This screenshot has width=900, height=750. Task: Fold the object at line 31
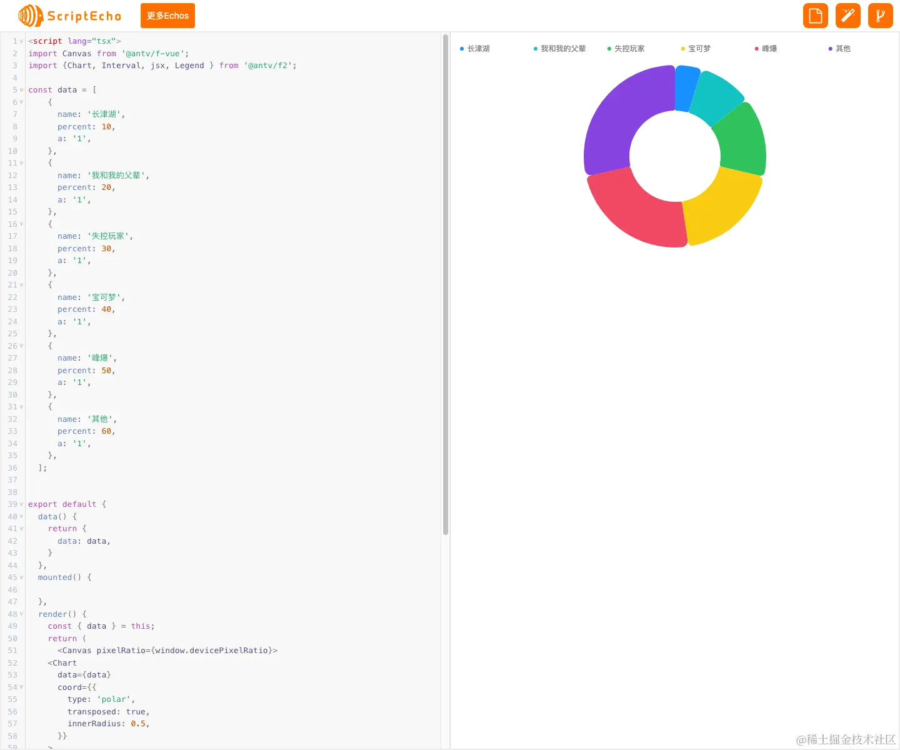coord(21,407)
